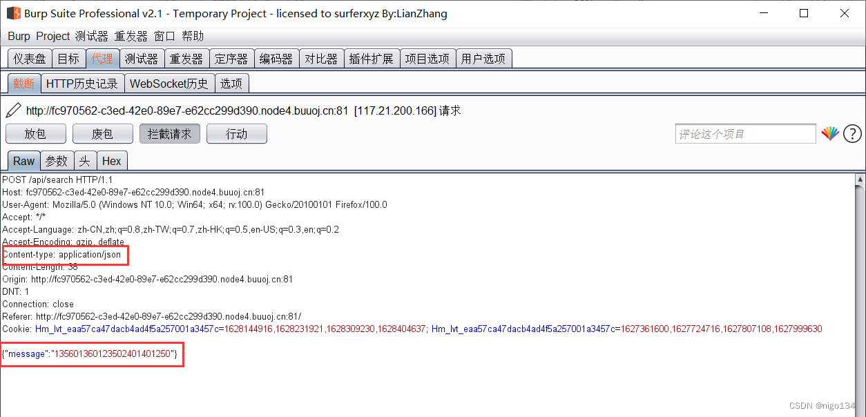Switch to the 插件扩展 tab
Screen dimensions: 866x417
[372, 59]
